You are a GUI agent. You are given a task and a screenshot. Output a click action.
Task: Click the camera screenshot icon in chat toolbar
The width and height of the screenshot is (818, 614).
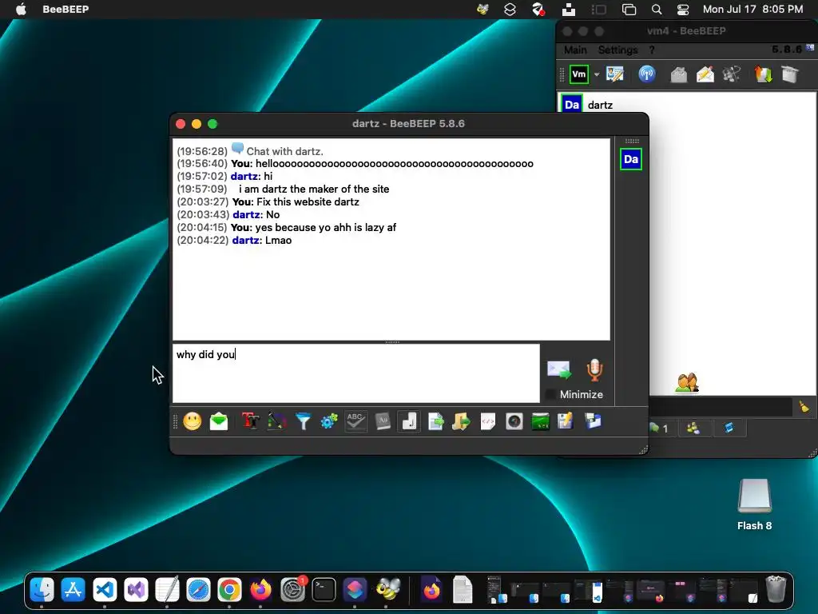514,421
